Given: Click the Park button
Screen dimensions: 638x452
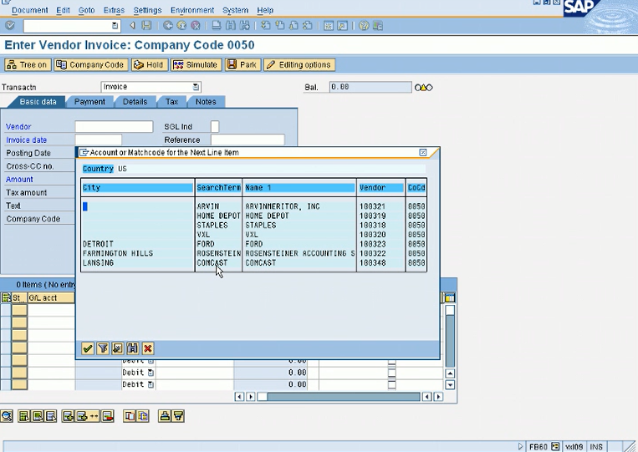Looking at the screenshot, I should [x=242, y=64].
